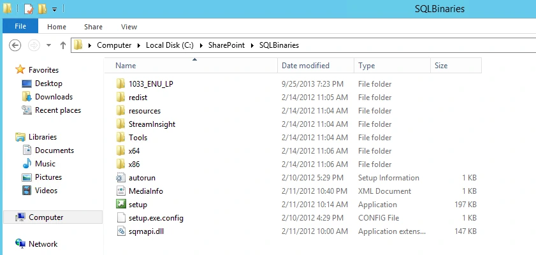Expand the arrow before Computer in address bar
The height and width of the screenshot is (255, 536).
(90, 45)
